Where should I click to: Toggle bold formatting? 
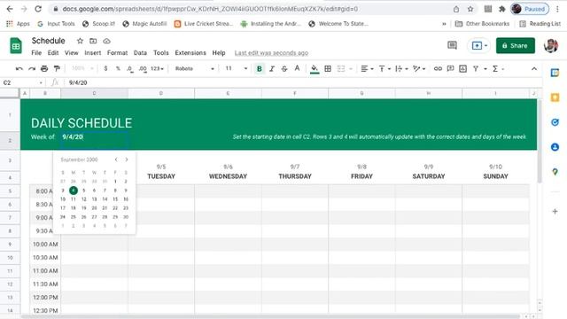pos(260,68)
